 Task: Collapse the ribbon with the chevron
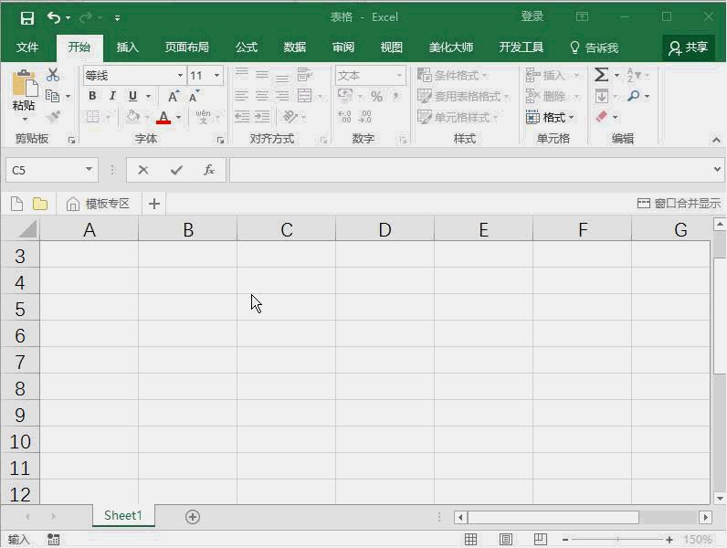point(716,140)
